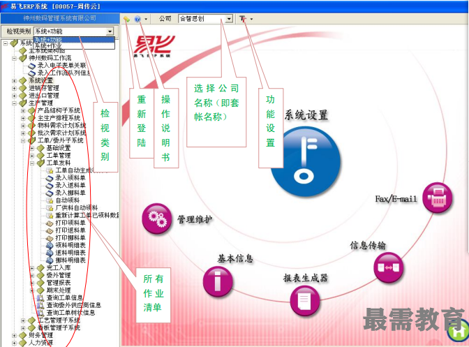This screenshot has height=347, width=469.
Task: Click the 领料明细表 report icon
Action: click(50, 245)
